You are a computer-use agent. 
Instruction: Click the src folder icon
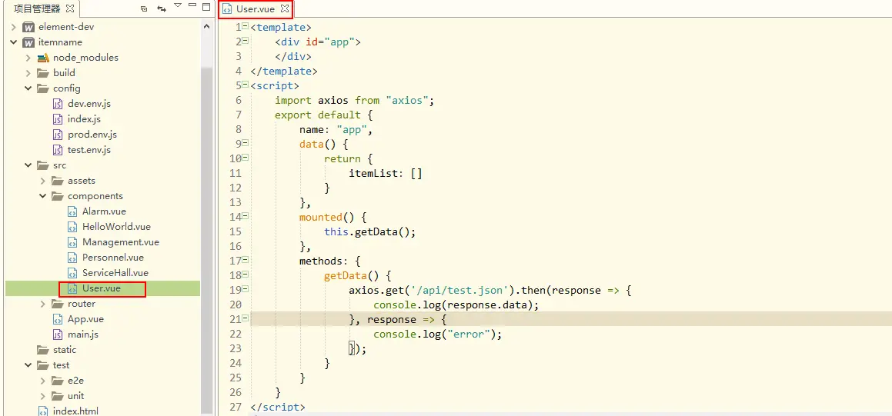[x=43, y=165]
